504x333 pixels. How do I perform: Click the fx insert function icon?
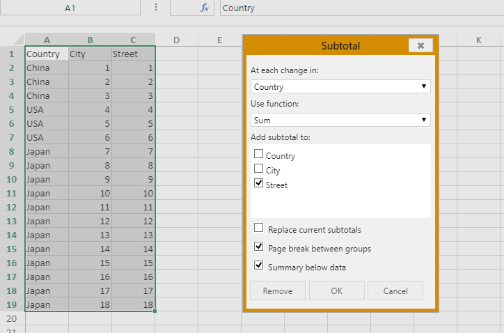(x=205, y=8)
